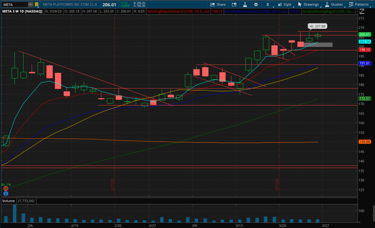Click the $1.76 earnings value text
This screenshot has width=375, height=228.
6,185
